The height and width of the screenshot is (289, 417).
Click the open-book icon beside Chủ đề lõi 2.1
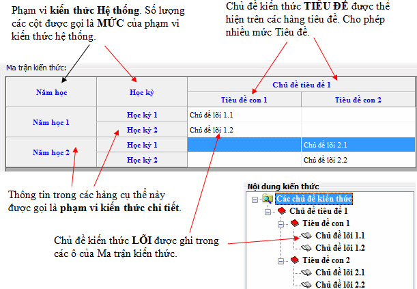coord(306,272)
